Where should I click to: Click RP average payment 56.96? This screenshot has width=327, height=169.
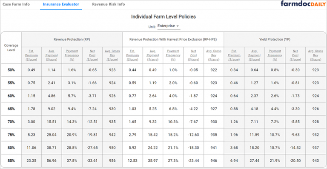[52, 161]
